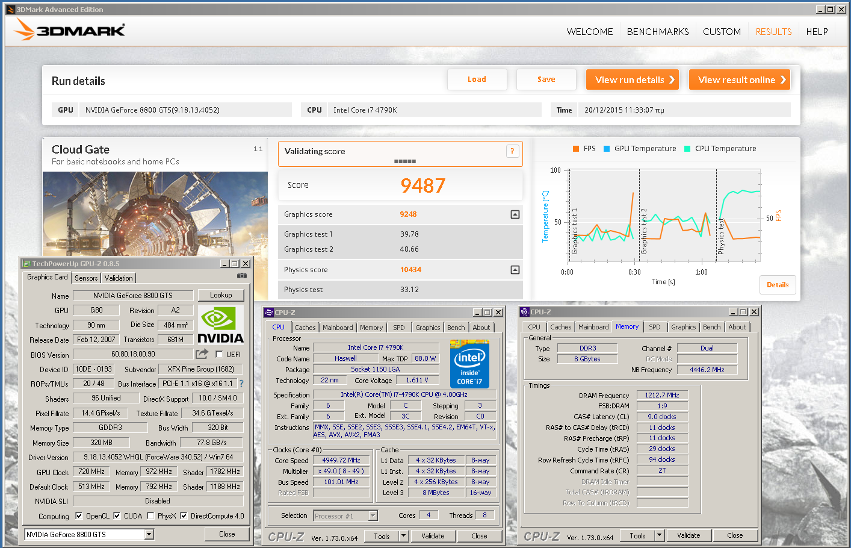The height and width of the screenshot is (548, 851).
Task: Click the Intel inside Core i7 logo
Action: [469, 364]
